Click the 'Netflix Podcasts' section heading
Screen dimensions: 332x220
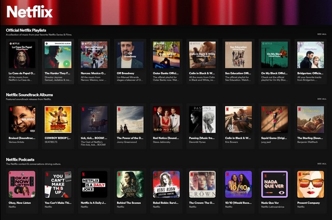click(20, 160)
